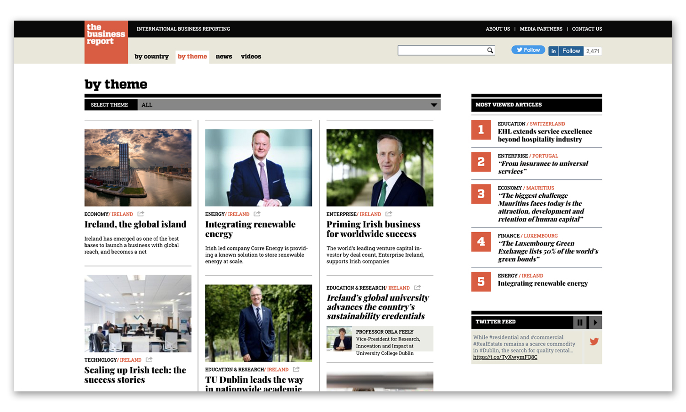
Task: Click The Business Report logo
Action: click(x=106, y=42)
